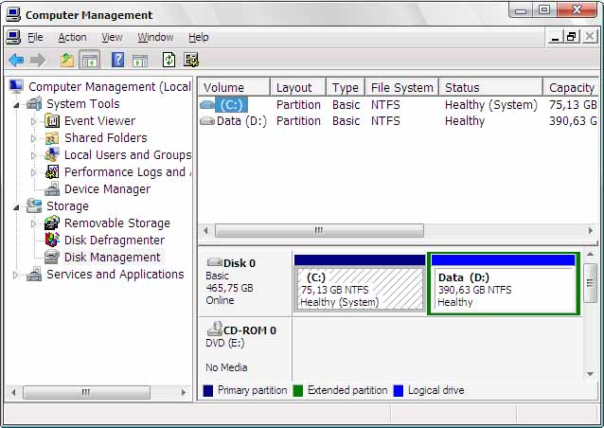The image size is (604, 428).
Task: Minimize the inner MMC child window
Action: (x=555, y=37)
